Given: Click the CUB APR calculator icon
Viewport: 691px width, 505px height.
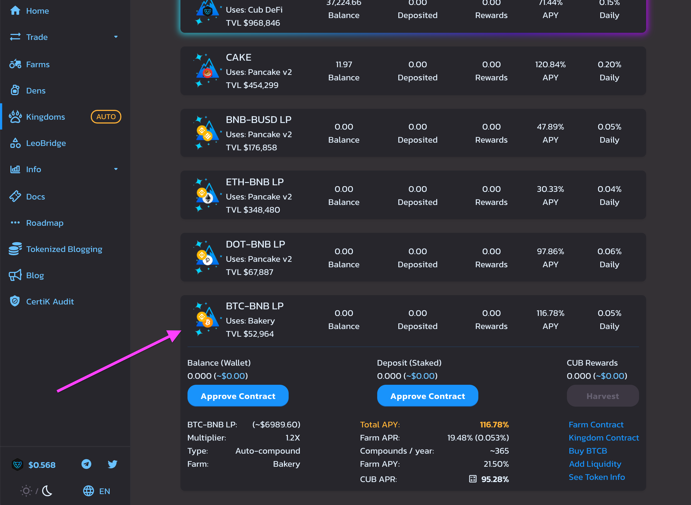Looking at the screenshot, I should (x=473, y=479).
